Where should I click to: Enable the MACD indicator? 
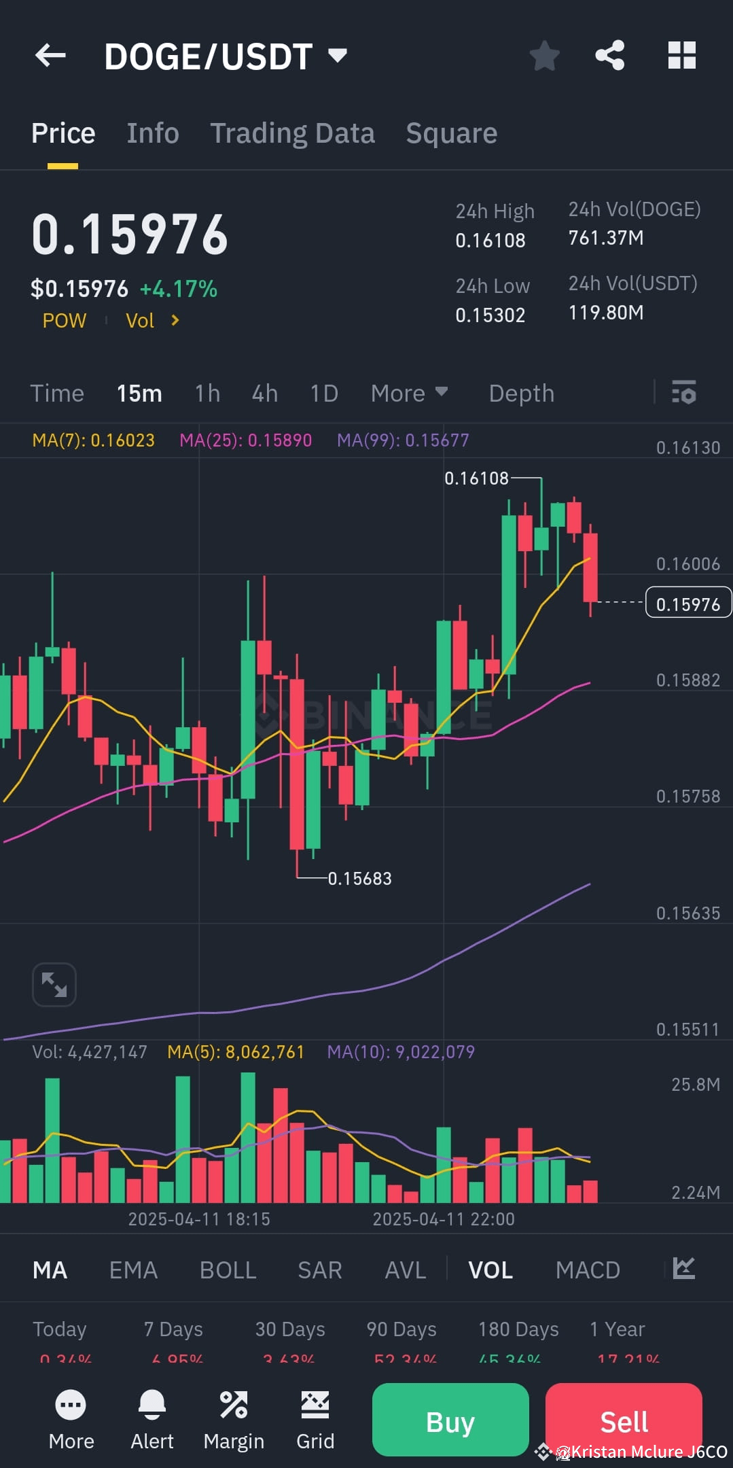click(588, 1270)
